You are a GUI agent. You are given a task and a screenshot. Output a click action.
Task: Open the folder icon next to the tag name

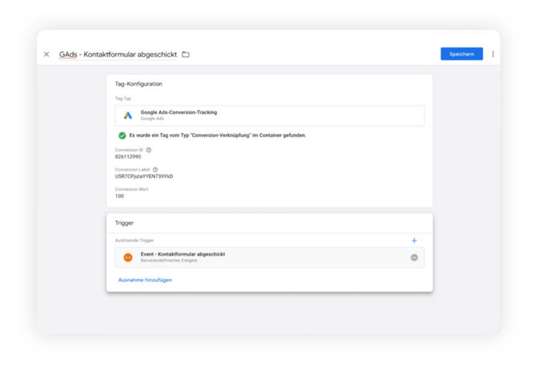tap(186, 54)
